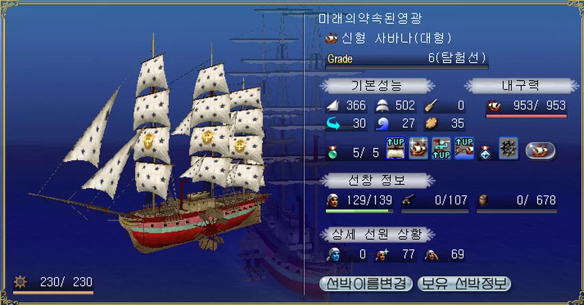
Task: Click the green crew bar under 129/139
Action: [x=359, y=211]
